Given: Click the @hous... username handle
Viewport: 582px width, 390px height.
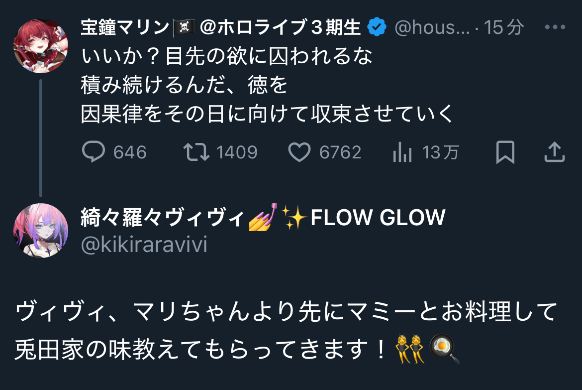Looking at the screenshot, I should 432,27.
